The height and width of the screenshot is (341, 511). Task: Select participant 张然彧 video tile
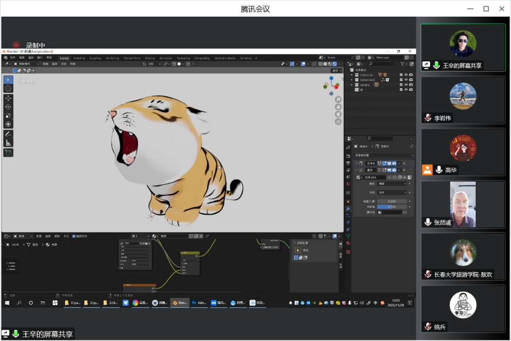point(463,205)
